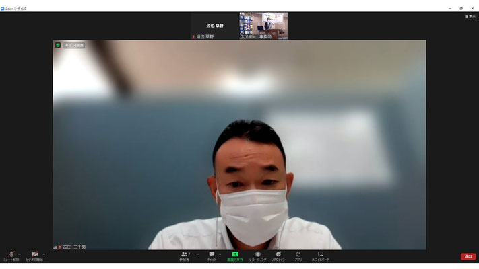Open the Participants panel
The image size is (479, 269).
[x=184, y=256]
